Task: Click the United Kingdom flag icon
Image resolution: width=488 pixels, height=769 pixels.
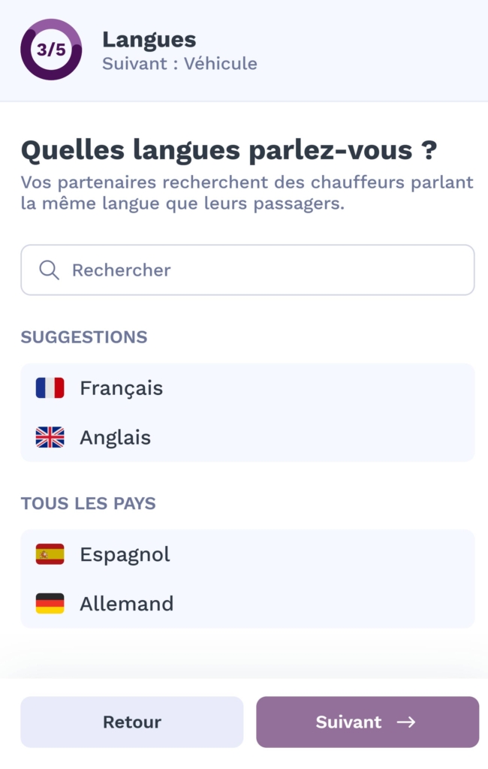Action: (50, 438)
